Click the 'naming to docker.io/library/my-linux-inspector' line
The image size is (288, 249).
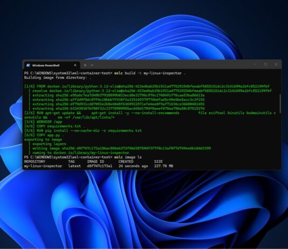[81, 153]
